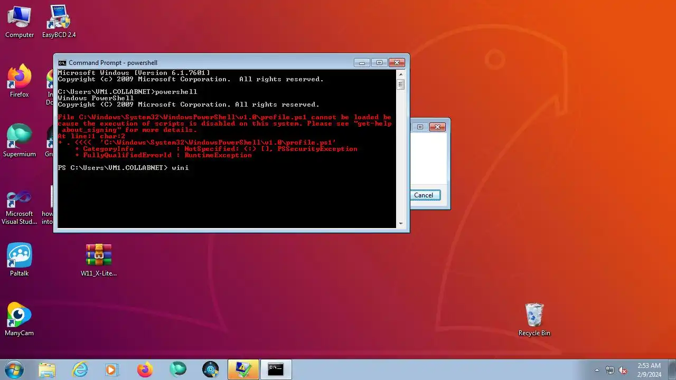Open the muted volume tray icon
This screenshot has width=676, height=380.
tap(623, 370)
